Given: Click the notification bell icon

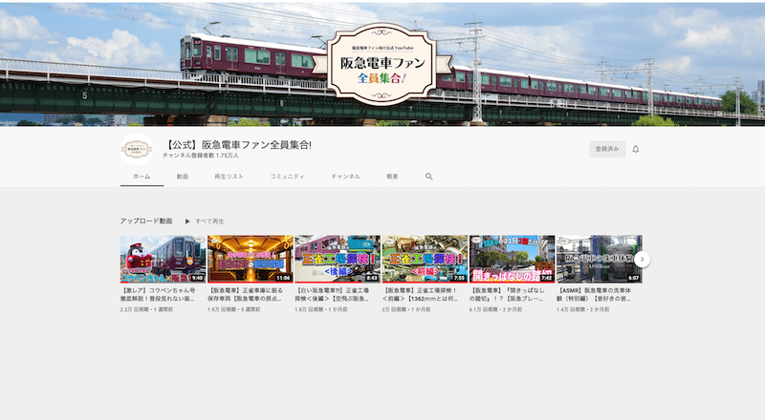Looking at the screenshot, I should tap(635, 149).
